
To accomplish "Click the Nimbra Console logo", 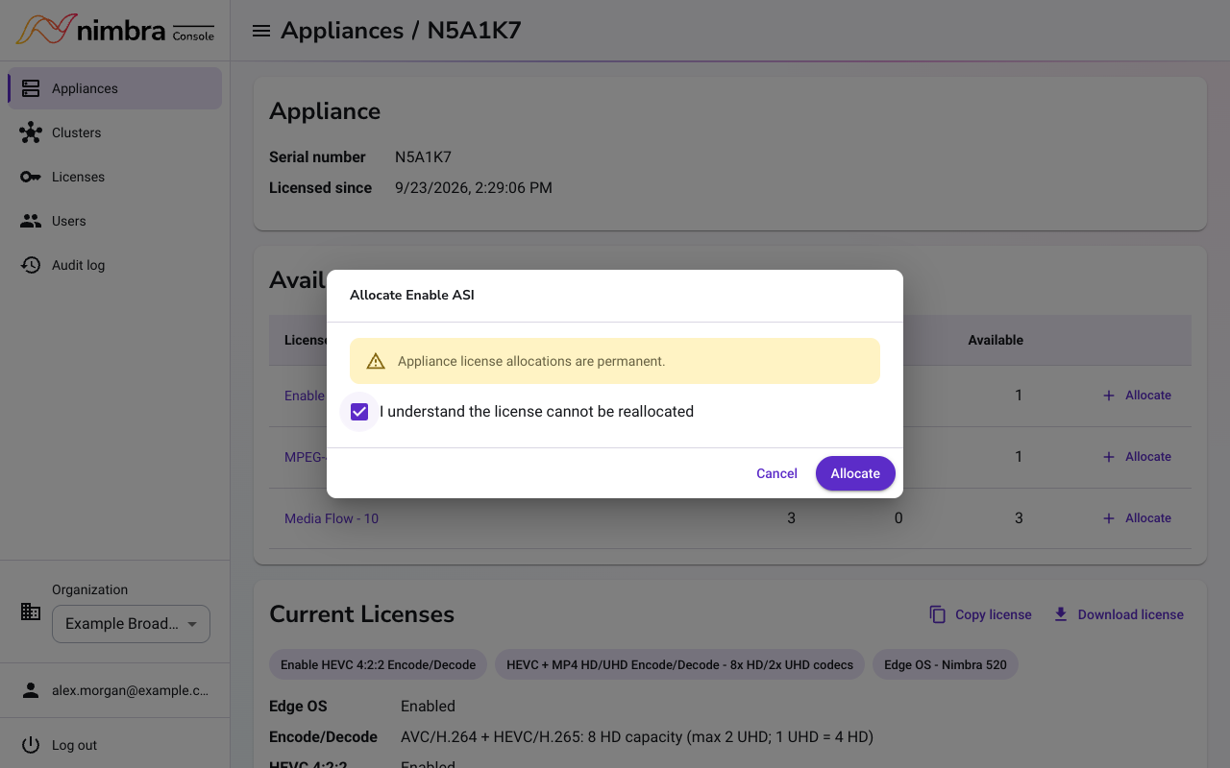I will pyautogui.click(x=114, y=30).
